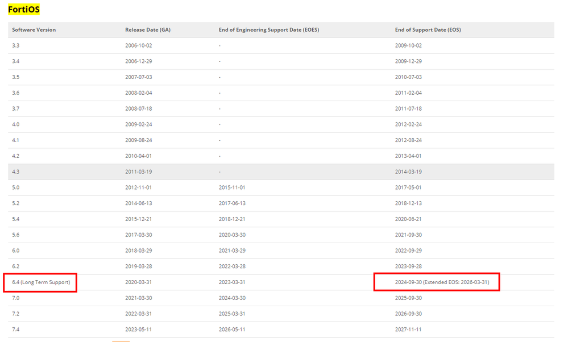This screenshot has height=342, width=568.
Task: Select the version 5.6 cell
Action: tap(15, 235)
